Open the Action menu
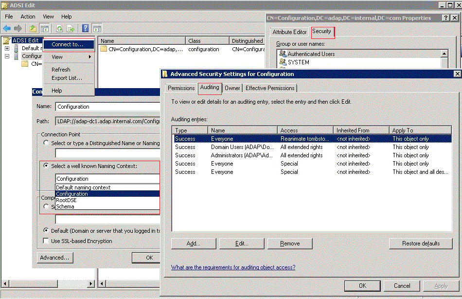Screen dimensions: 462x299 [28, 17]
